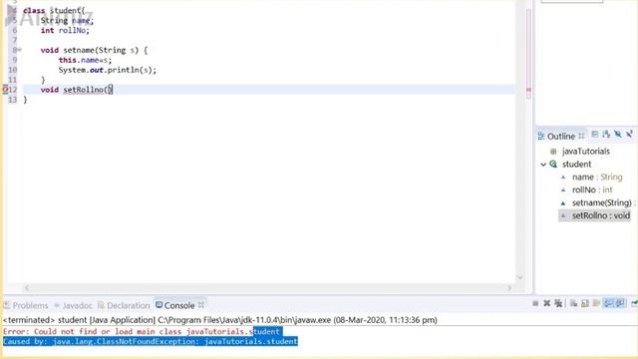
Task: Select setRollno : void in Outline
Action: click(x=595, y=215)
